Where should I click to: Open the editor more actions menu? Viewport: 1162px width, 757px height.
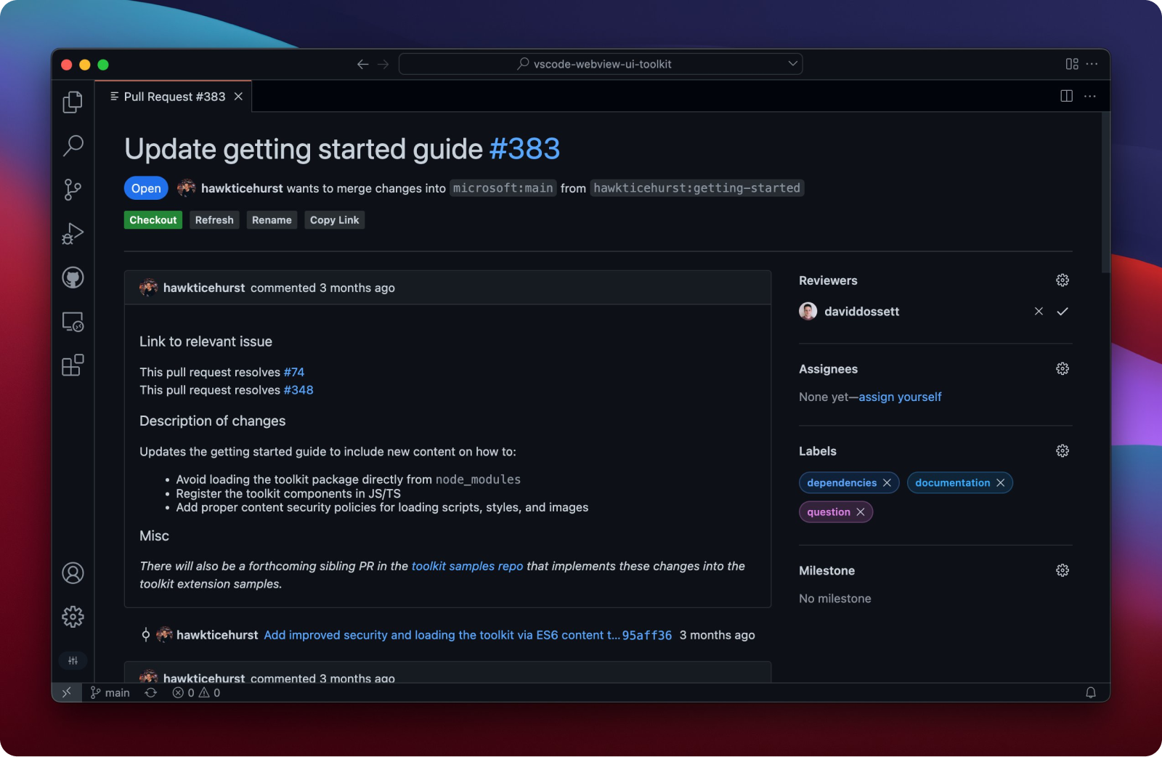1089,95
